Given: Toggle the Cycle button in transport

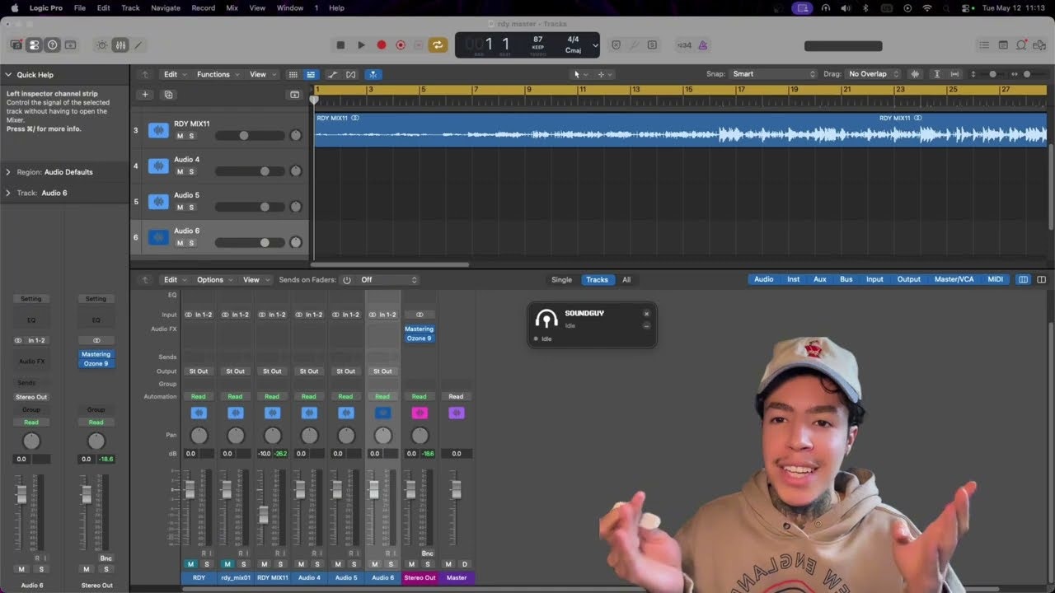Looking at the screenshot, I should tap(438, 45).
